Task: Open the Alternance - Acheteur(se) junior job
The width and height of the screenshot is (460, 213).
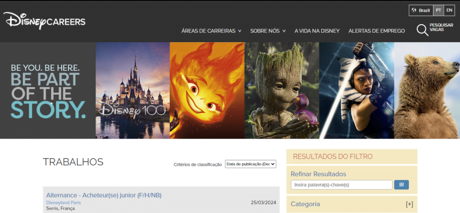Action: coord(104,195)
